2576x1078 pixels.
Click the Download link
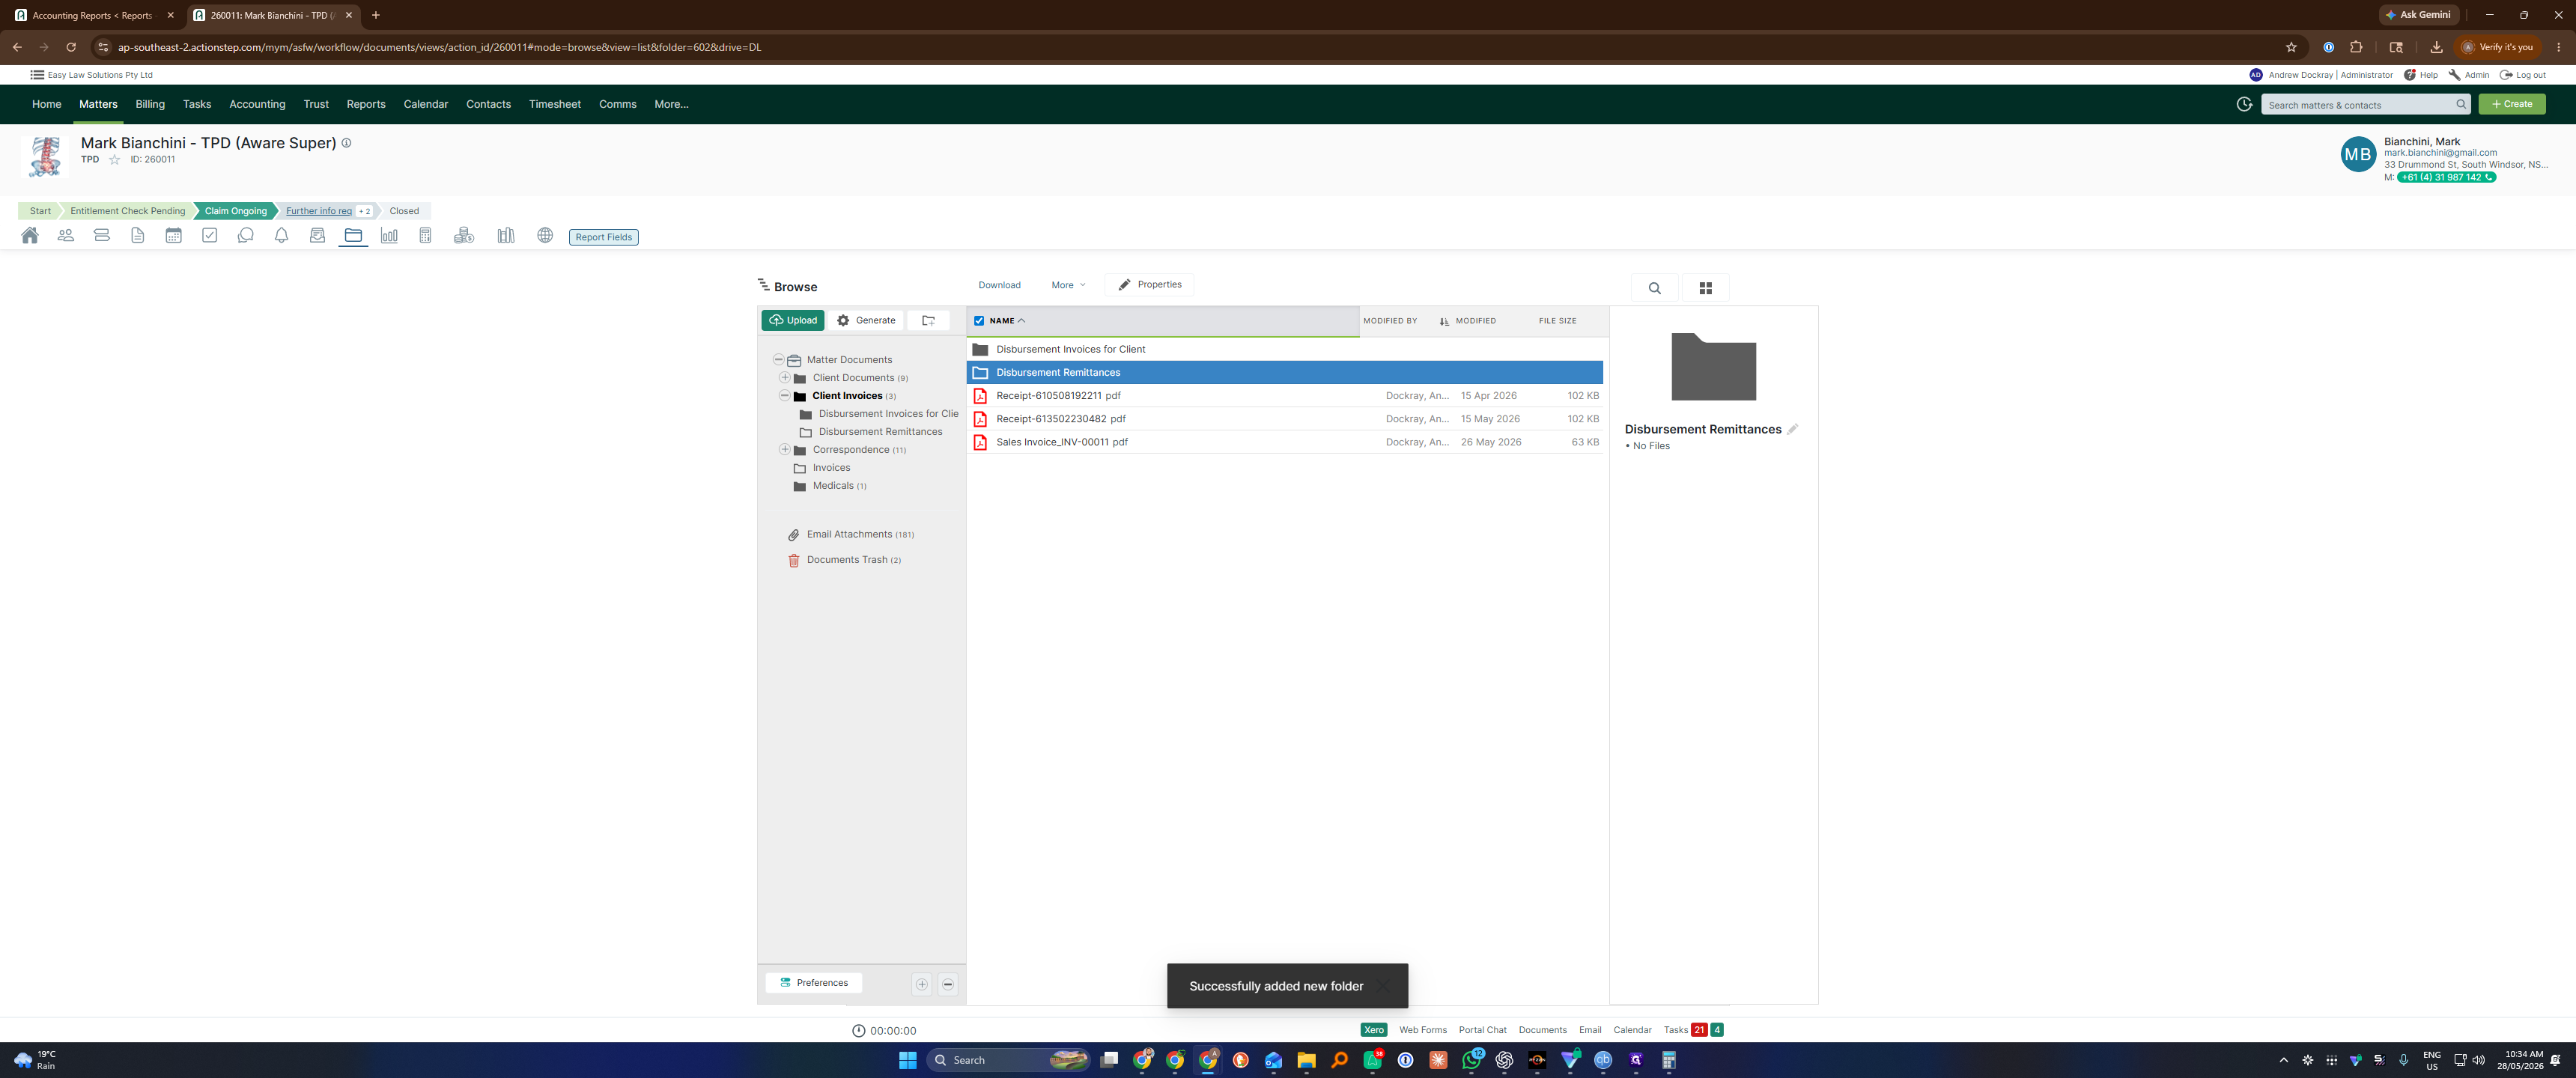click(x=999, y=285)
